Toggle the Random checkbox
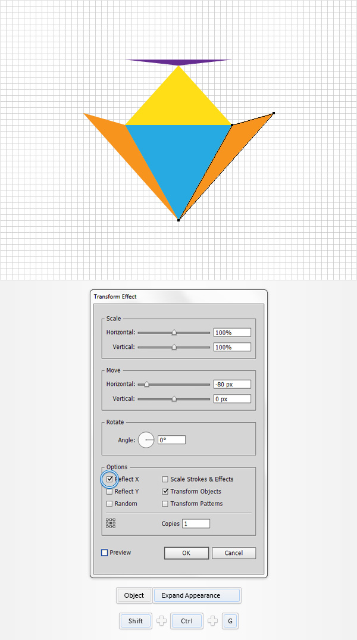This screenshot has width=357, height=640. click(x=109, y=504)
